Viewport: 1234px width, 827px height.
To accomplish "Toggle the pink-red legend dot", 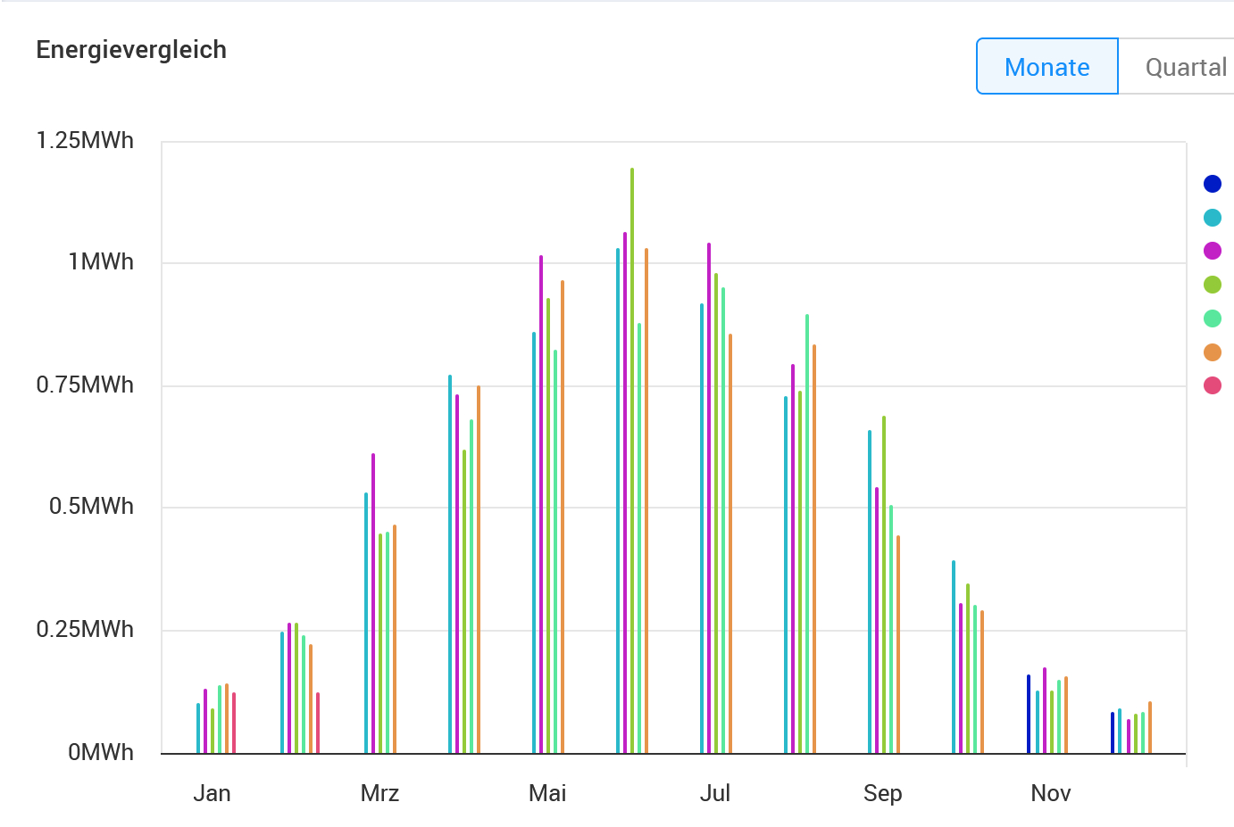I will [x=1212, y=385].
